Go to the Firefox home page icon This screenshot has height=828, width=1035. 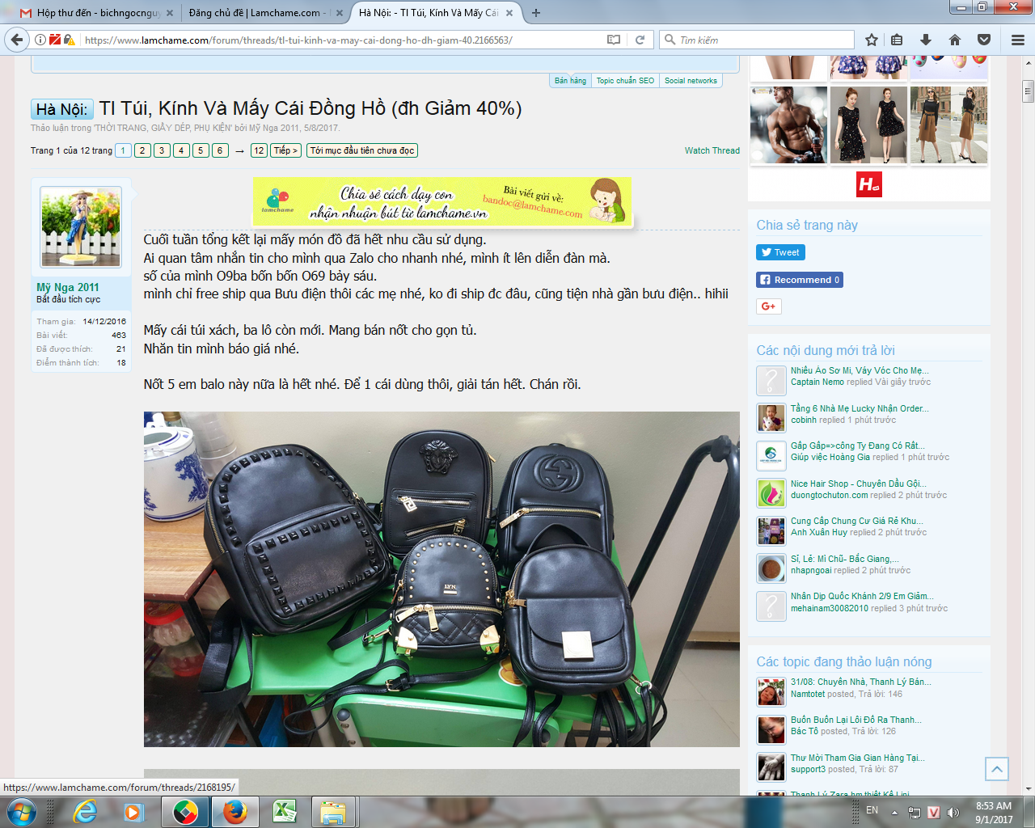pos(955,40)
